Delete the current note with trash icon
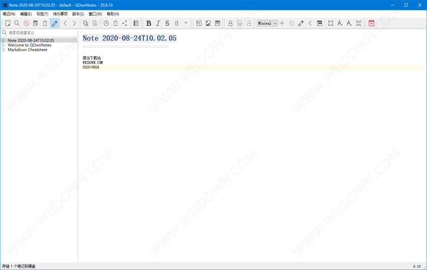This screenshot has width=427, height=270. point(45,23)
